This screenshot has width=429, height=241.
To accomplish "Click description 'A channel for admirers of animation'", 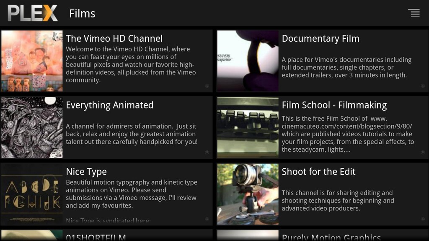I will pyautogui.click(x=132, y=134).
